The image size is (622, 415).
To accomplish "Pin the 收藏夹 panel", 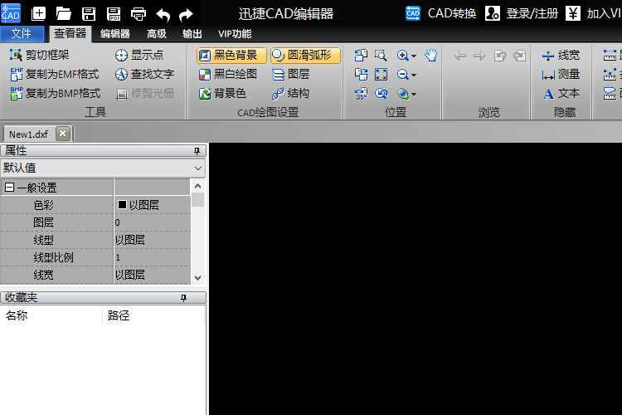I will (183, 298).
